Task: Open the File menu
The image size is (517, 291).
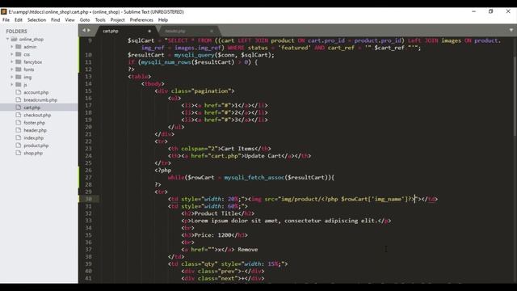Action: click(6, 19)
